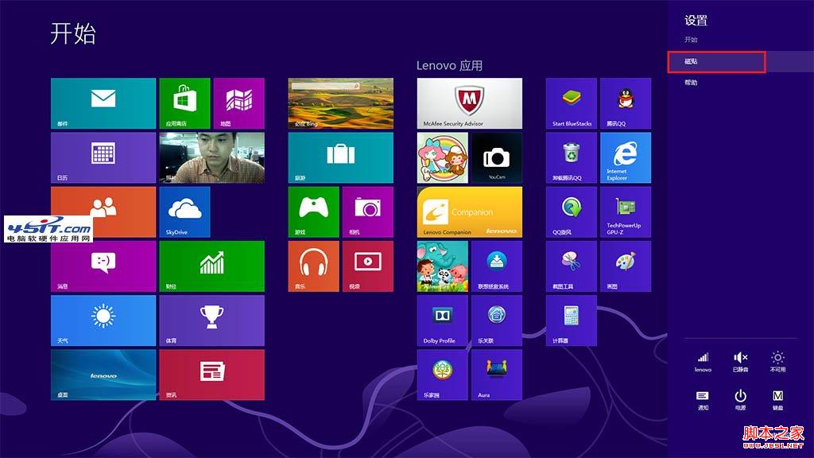This screenshot has width=814, height=458.
Task: Open the cartoon elephant Adventure tile
Action: point(442,266)
